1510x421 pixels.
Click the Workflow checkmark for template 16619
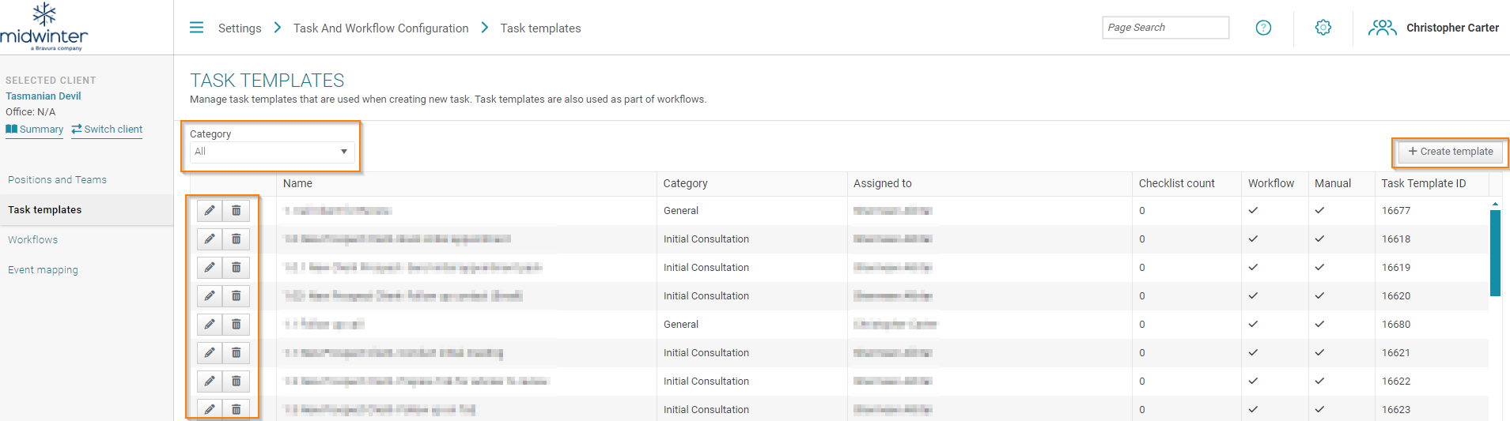tap(1253, 268)
